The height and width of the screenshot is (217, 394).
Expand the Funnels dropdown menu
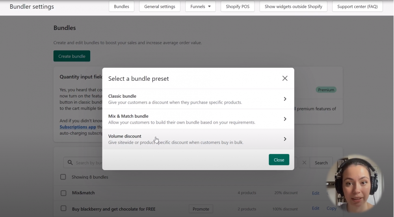coord(200,7)
